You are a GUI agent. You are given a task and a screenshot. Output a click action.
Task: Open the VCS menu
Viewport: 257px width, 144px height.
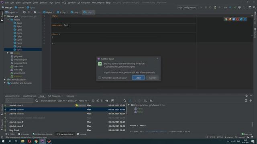(x=64, y=3)
